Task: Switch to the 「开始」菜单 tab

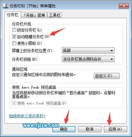Action: coord(34,15)
